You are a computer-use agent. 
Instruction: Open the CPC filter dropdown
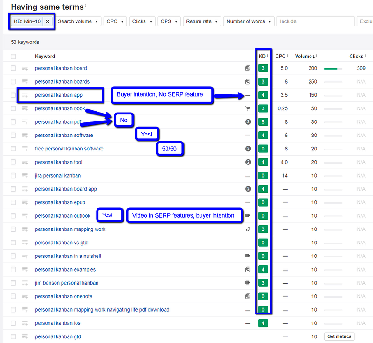click(x=115, y=21)
